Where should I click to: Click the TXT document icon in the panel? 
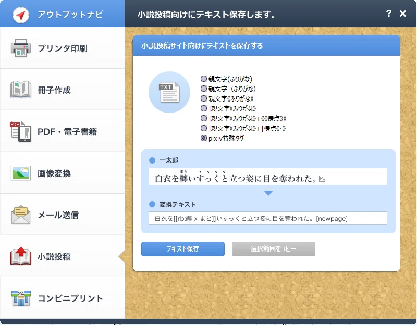[x=169, y=92]
